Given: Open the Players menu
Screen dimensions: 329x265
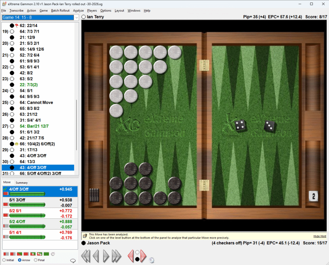Looking at the screenshot, I should tap(92, 11).
